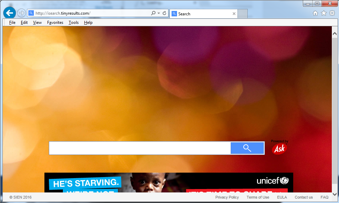Open Favorites star icon
Image resolution: width=339 pixels, height=203 pixels.
(x=324, y=13)
